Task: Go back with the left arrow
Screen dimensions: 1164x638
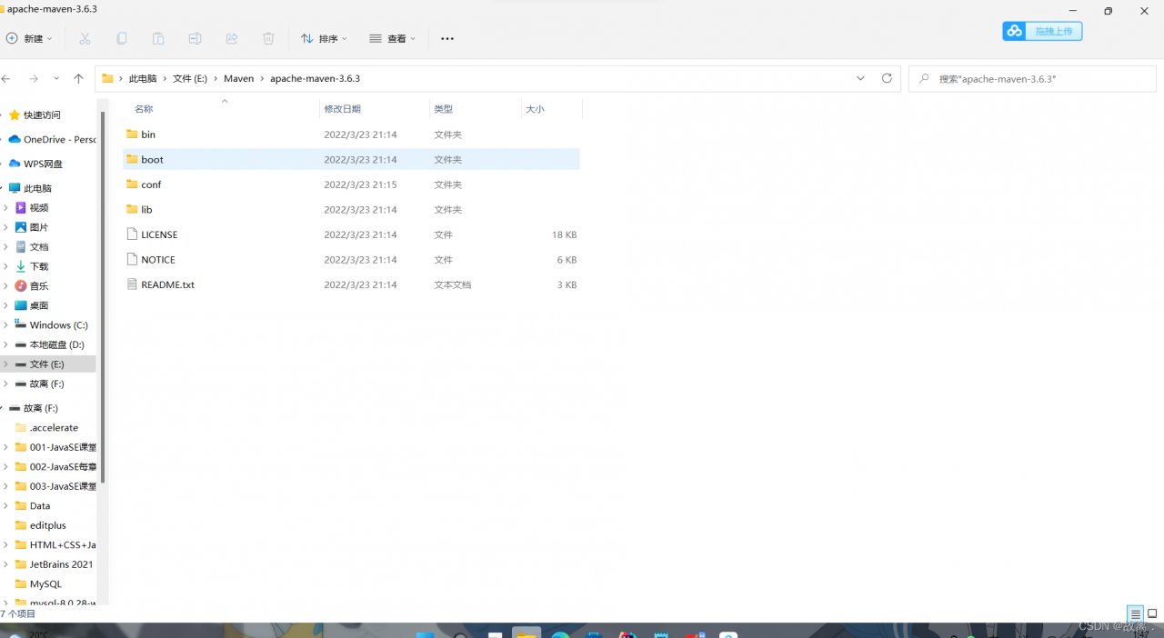Action: click(x=6, y=79)
